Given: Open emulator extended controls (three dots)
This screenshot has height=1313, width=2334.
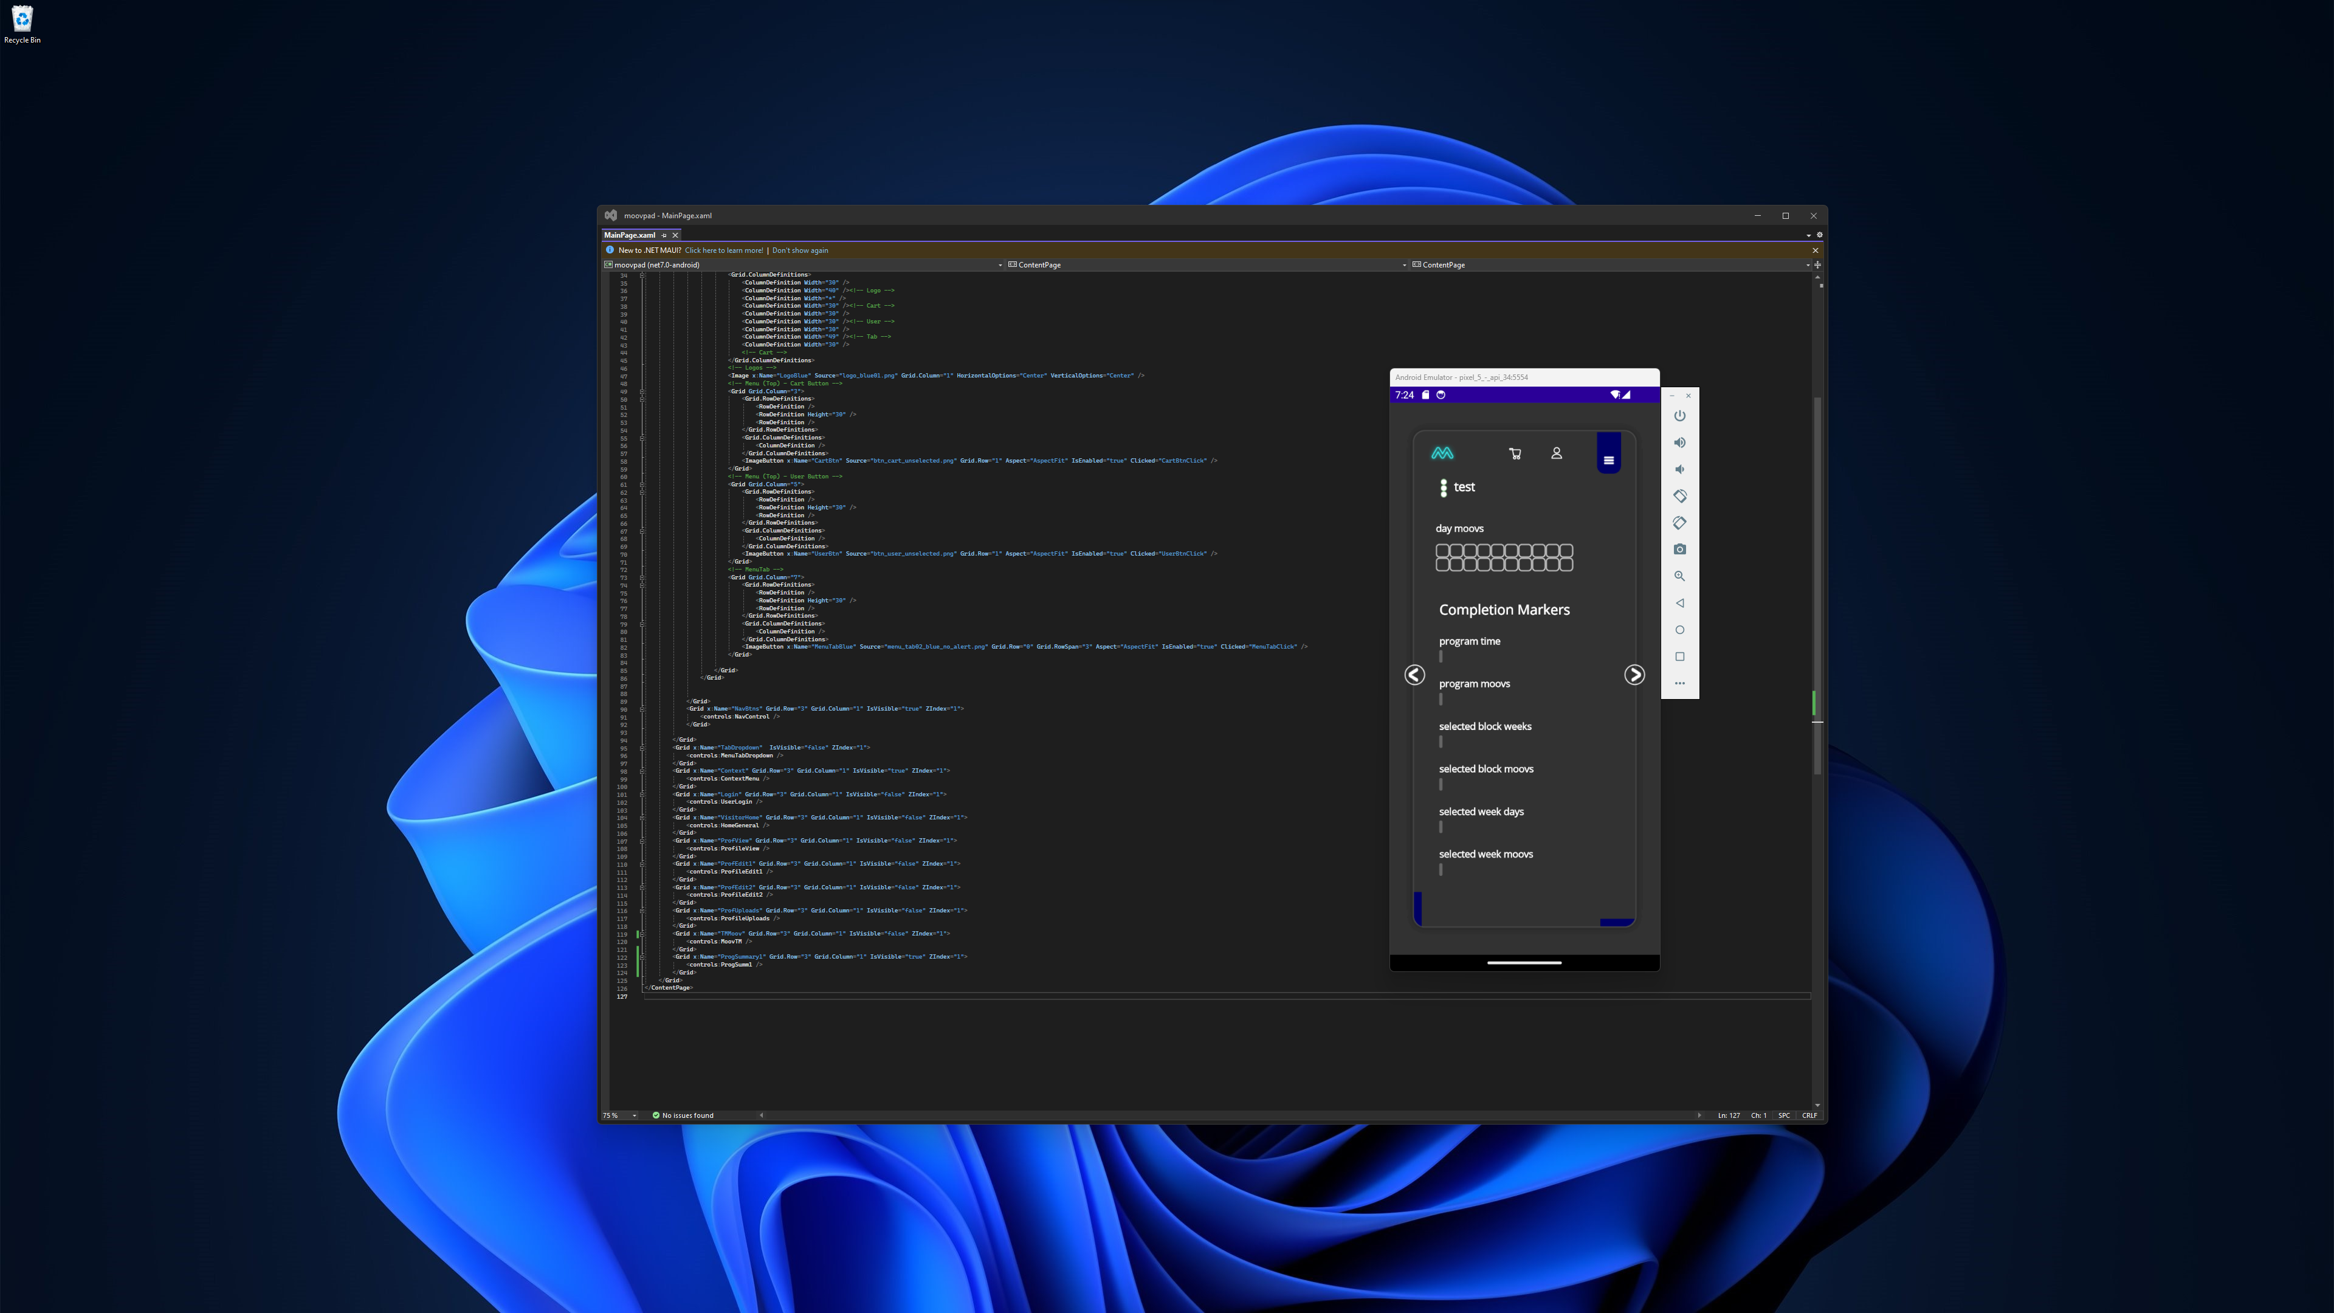Looking at the screenshot, I should [1680, 683].
